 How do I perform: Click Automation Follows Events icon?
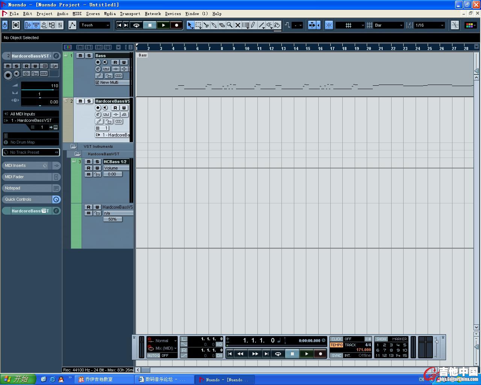(x=72, y=25)
